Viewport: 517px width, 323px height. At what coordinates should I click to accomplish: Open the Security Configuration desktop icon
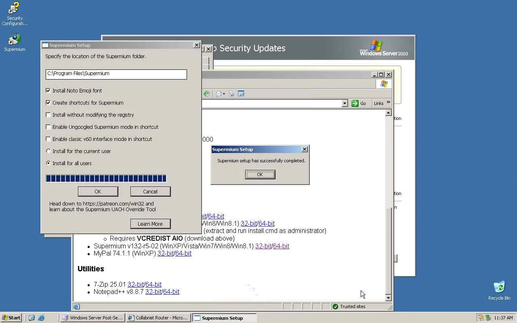point(15,14)
